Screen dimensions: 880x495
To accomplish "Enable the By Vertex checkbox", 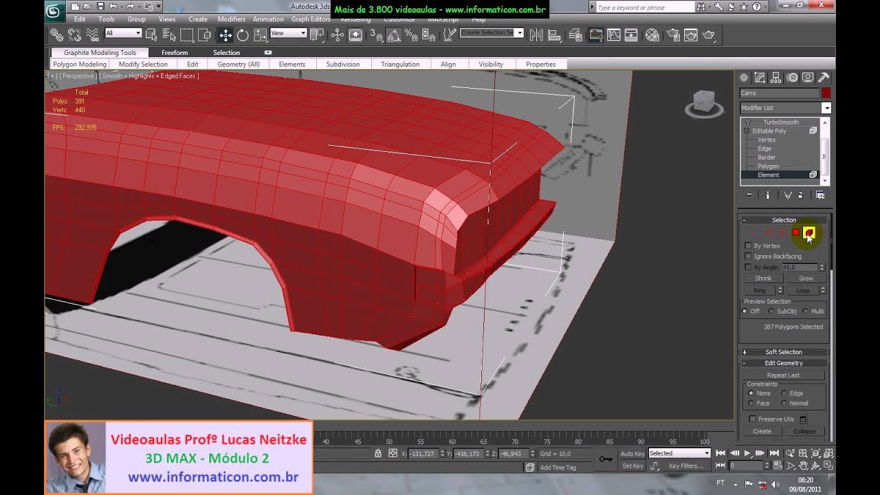I will pyautogui.click(x=748, y=245).
